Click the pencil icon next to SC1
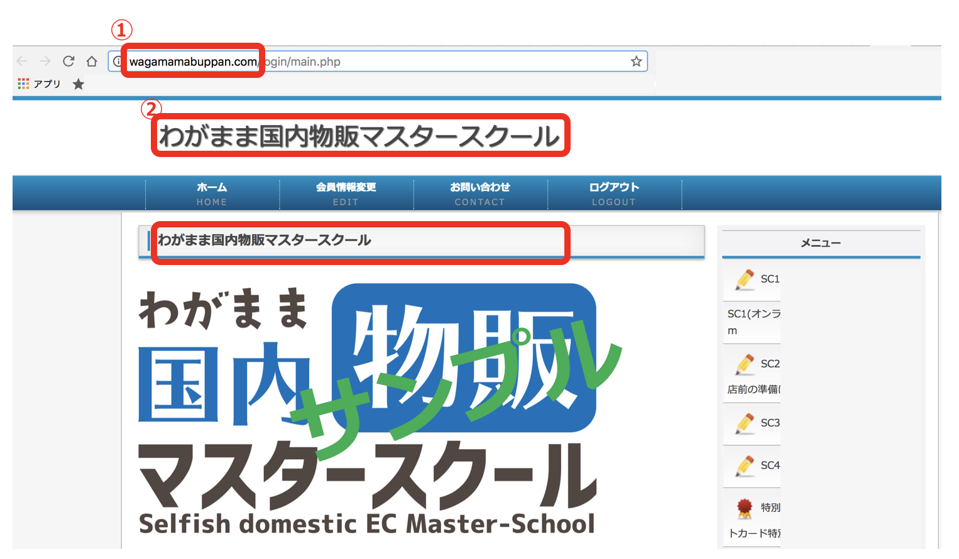This screenshot has height=559, width=959. (745, 279)
